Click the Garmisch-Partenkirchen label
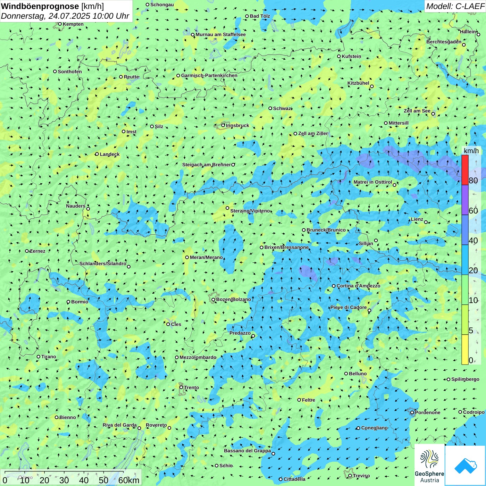The image size is (486, 486). coord(209,75)
